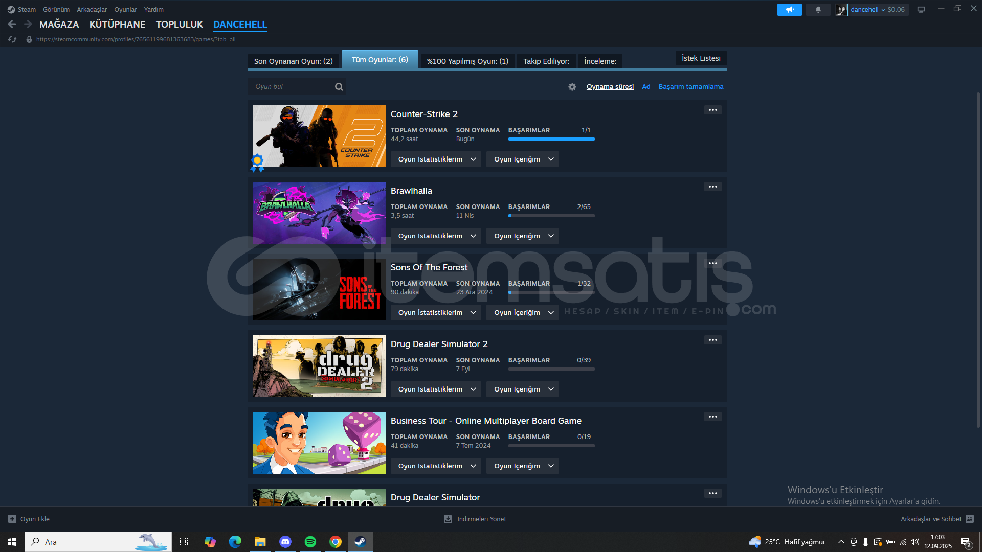Expand Brawlhalla Oyun İçeriğim dropdown
The width and height of the screenshot is (982, 552).
coord(523,236)
